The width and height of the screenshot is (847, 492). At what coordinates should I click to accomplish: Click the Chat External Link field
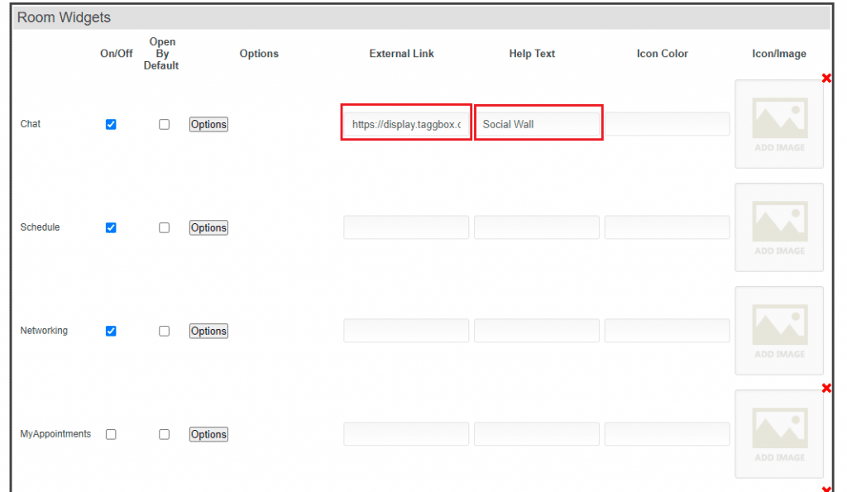pyautogui.click(x=406, y=124)
